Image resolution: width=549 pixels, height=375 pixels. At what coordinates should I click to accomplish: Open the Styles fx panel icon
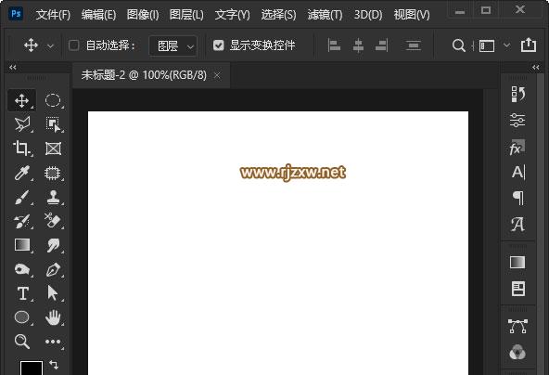pos(517,148)
